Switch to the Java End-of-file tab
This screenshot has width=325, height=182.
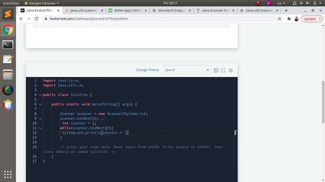[40, 10]
